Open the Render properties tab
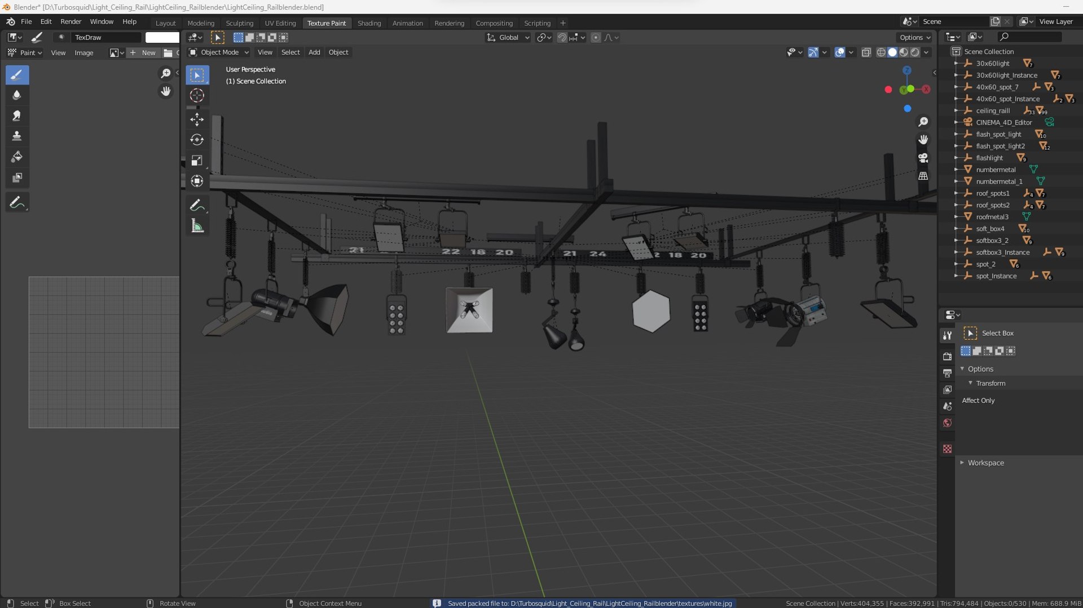 pyautogui.click(x=947, y=356)
